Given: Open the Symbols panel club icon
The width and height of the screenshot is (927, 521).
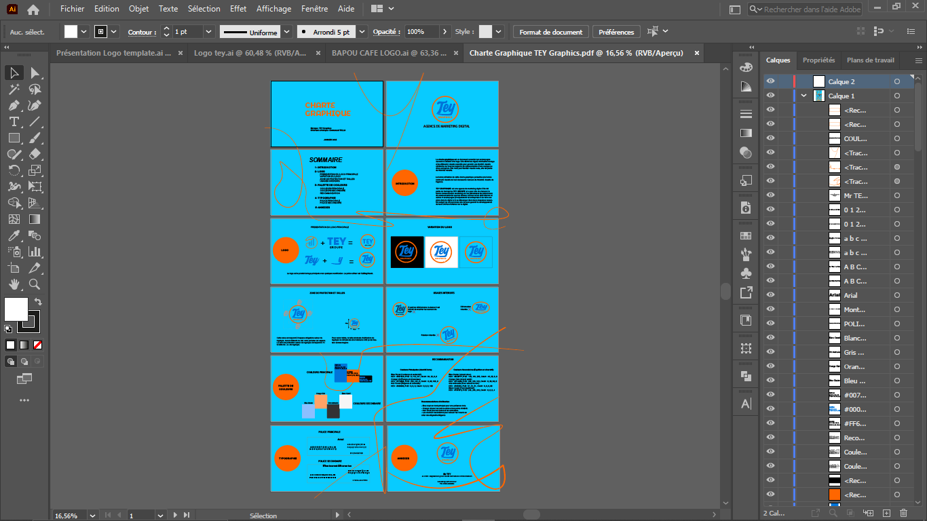Looking at the screenshot, I should click(x=746, y=273).
